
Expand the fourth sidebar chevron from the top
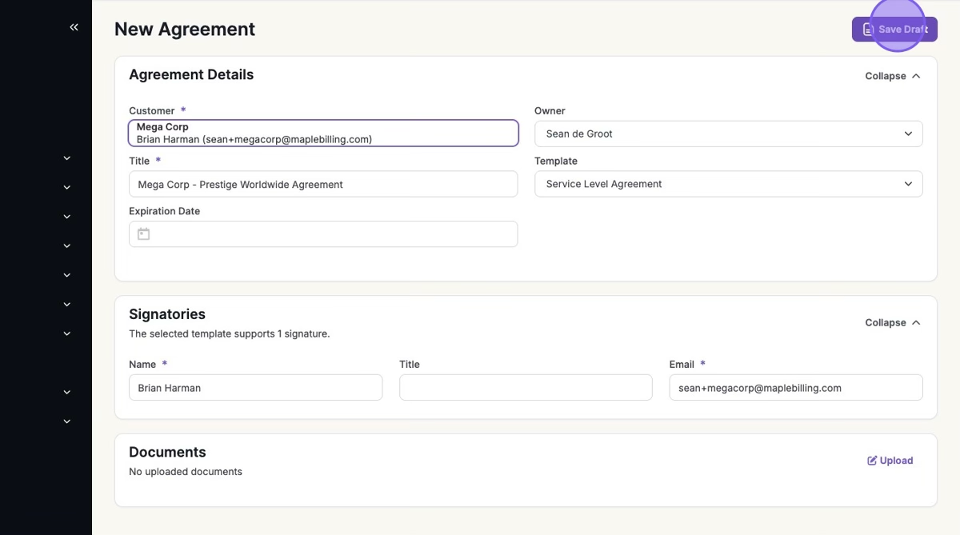click(67, 246)
